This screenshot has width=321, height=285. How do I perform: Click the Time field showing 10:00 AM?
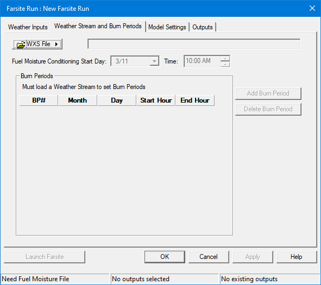coord(202,61)
